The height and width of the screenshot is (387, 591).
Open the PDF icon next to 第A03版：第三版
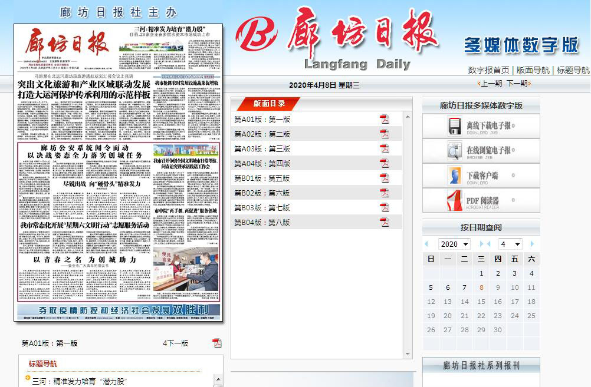[x=385, y=148]
